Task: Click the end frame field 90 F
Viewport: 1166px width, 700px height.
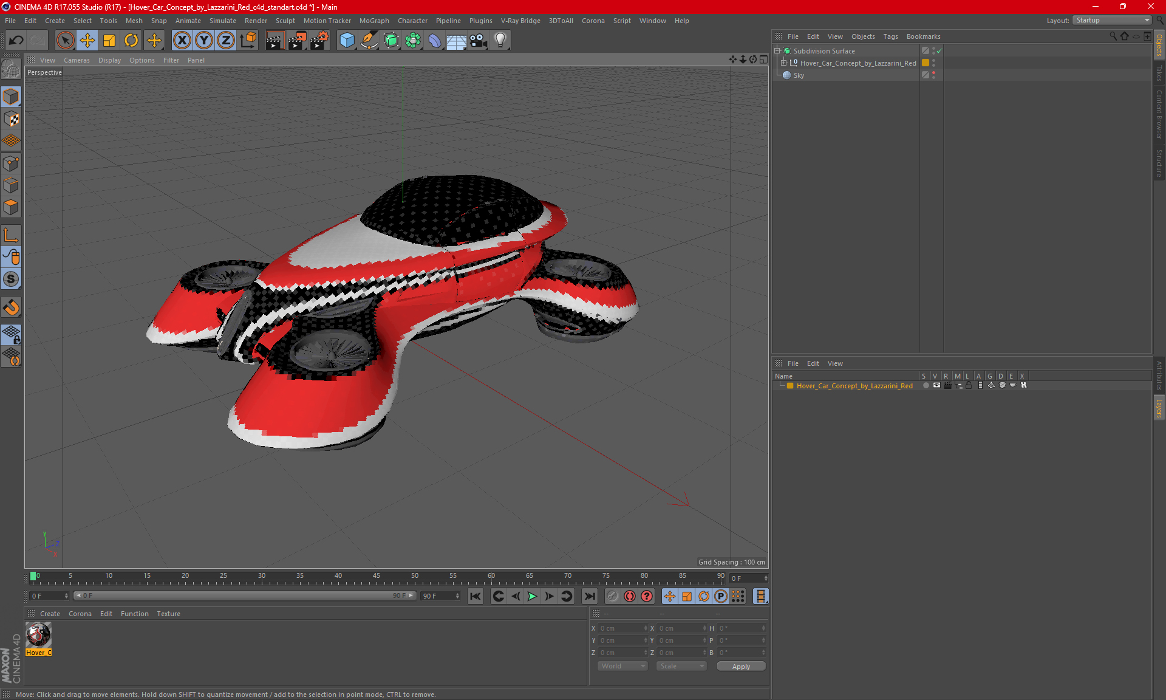Action: click(440, 596)
